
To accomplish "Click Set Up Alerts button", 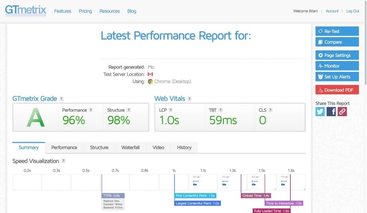I will pyautogui.click(x=337, y=77).
